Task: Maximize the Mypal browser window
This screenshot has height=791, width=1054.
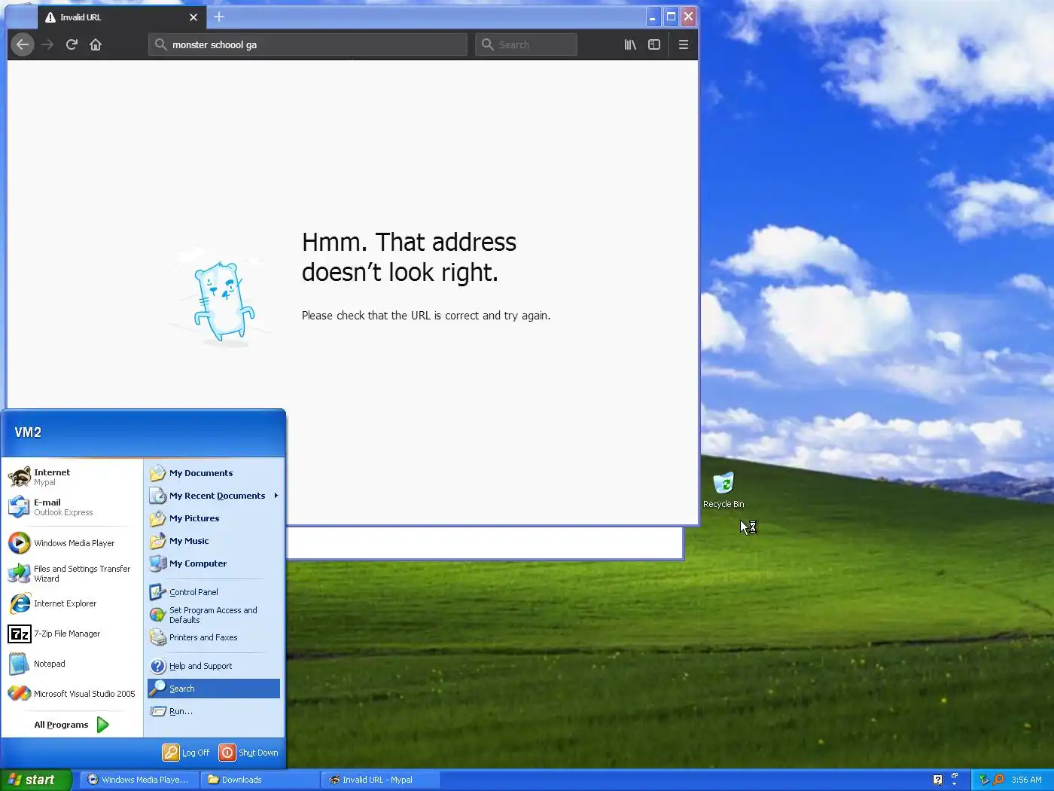Action: 671,17
